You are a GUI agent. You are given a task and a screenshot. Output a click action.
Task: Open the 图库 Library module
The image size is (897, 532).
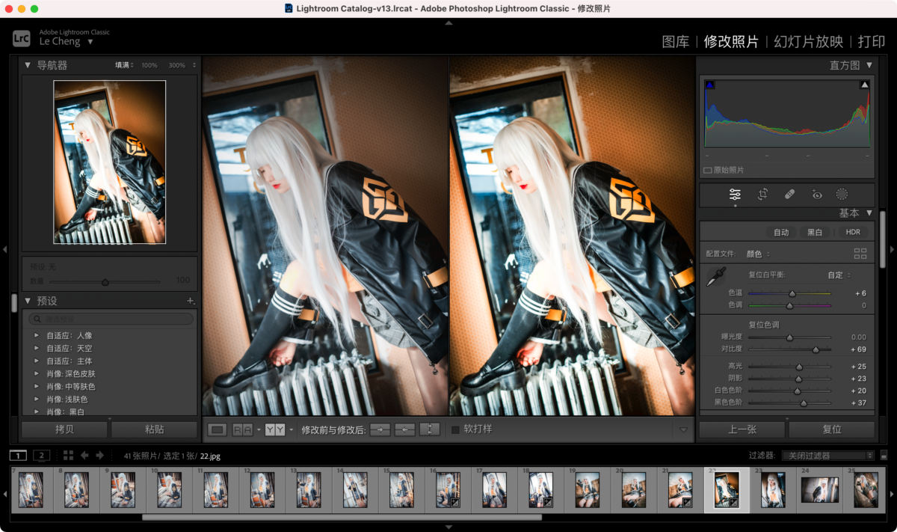point(676,42)
